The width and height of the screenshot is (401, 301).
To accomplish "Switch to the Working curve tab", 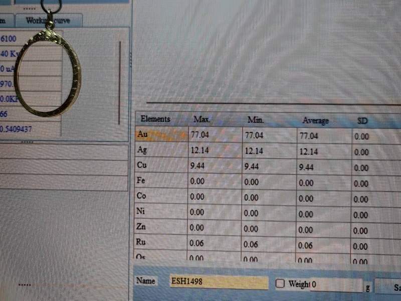I will point(49,21).
